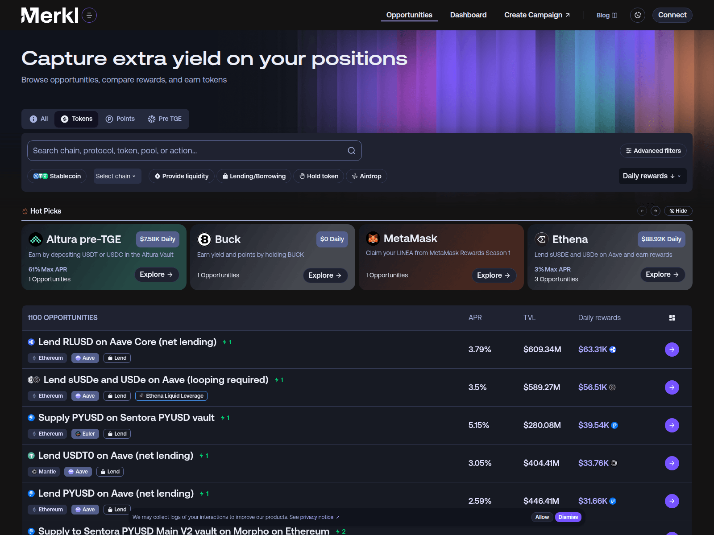Screen dimensions: 714x535
Task: Open Lend sUSDe and USDe on Aave title
Action: (x=156, y=380)
